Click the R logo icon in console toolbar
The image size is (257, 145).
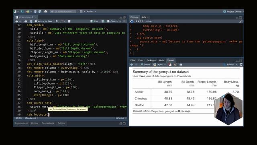coord(132,21)
